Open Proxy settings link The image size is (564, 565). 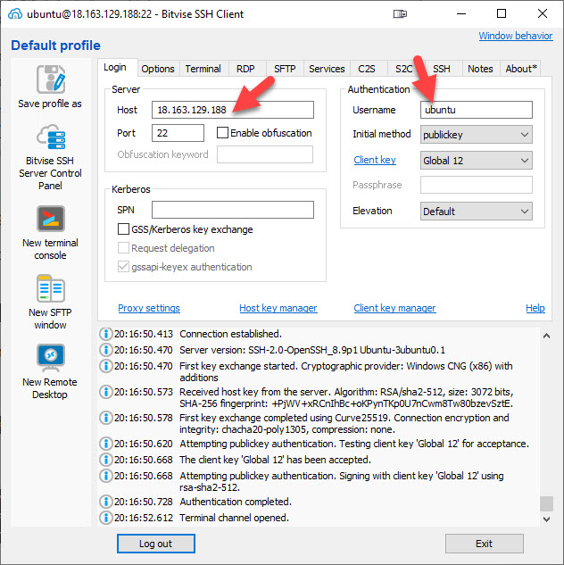tap(149, 308)
